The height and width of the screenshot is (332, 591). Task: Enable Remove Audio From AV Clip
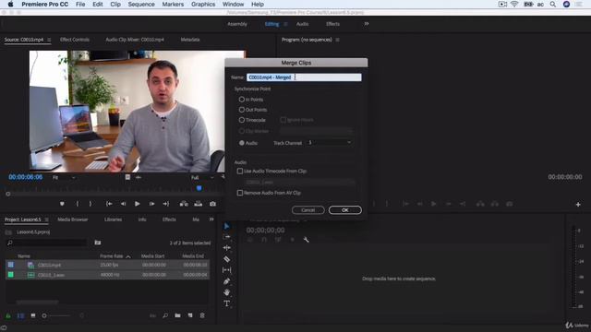click(x=240, y=193)
